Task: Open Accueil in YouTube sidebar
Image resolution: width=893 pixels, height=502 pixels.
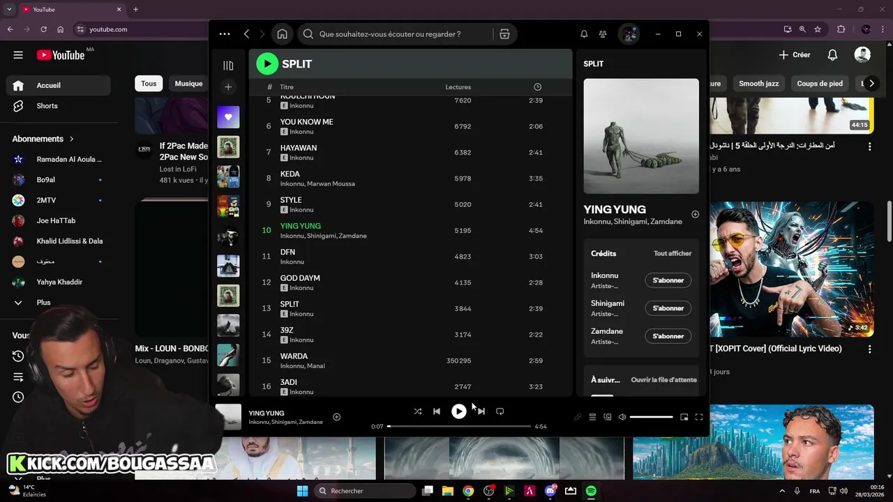Action: 59,85
